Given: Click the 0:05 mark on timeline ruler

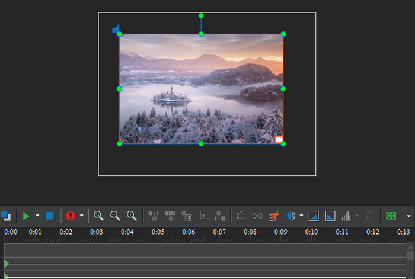Looking at the screenshot, I should pyautogui.click(x=158, y=232).
